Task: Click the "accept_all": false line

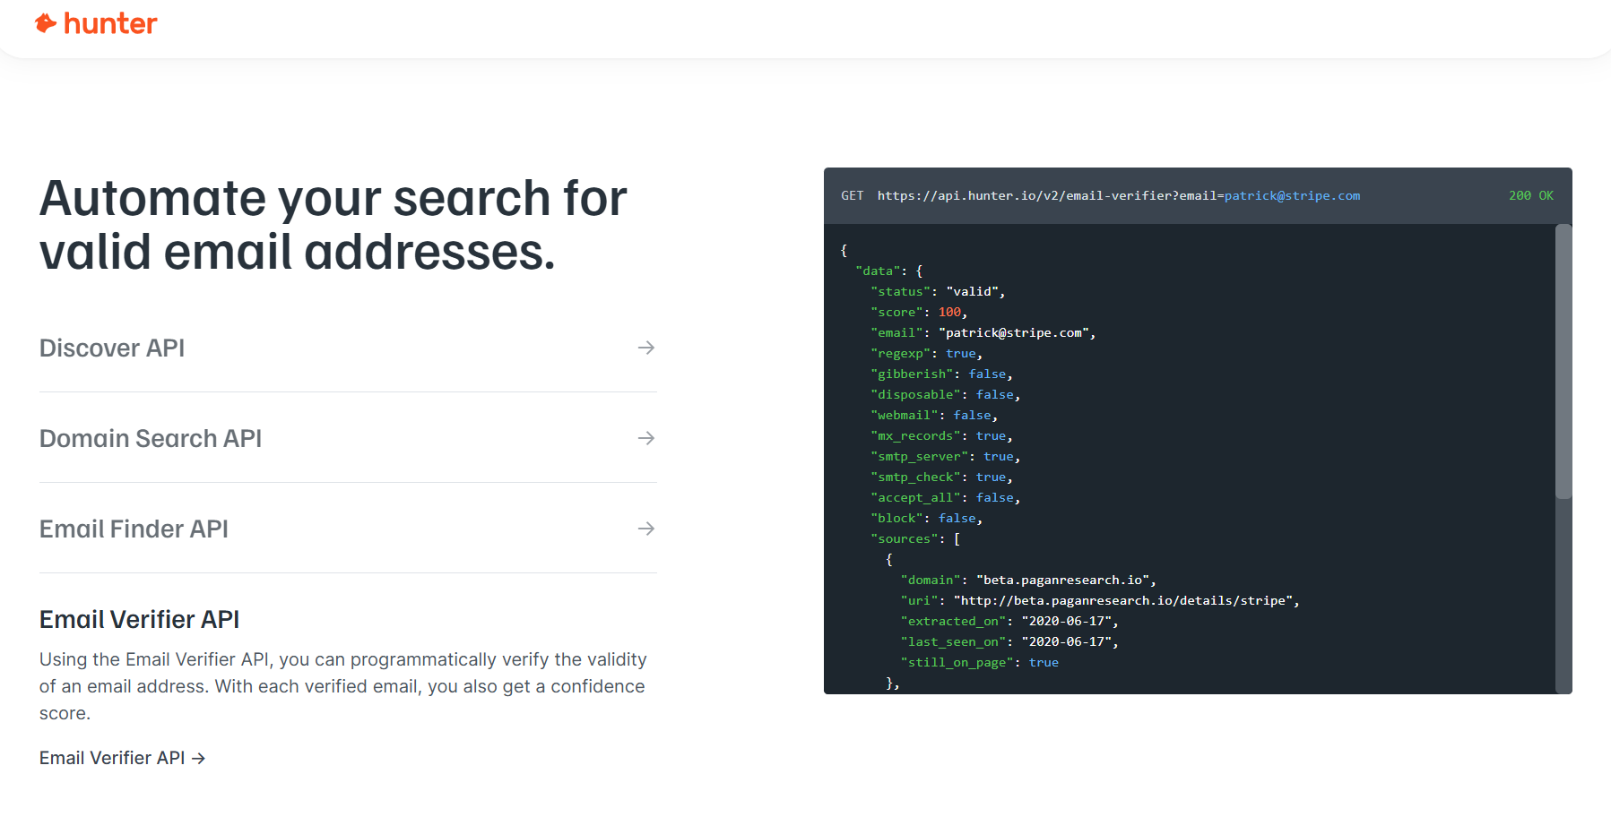Action: (945, 497)
